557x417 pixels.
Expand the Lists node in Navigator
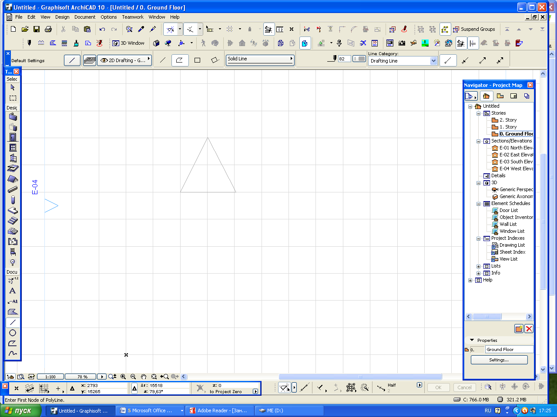click(478, 266)
